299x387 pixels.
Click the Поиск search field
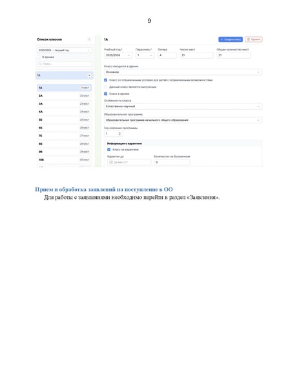pyautogui.click(x=65, y=64)
